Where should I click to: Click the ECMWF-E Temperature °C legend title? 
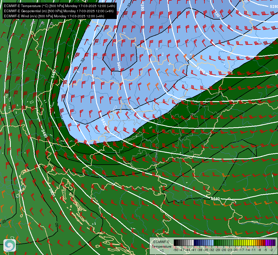click(x=162, y=246)
